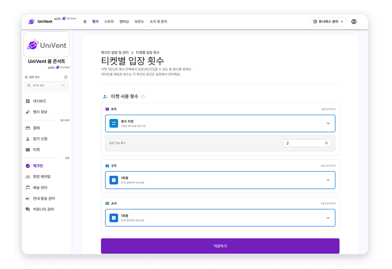Click the 배송 관리 package icon
392x269 pixels.
(28, 188)
